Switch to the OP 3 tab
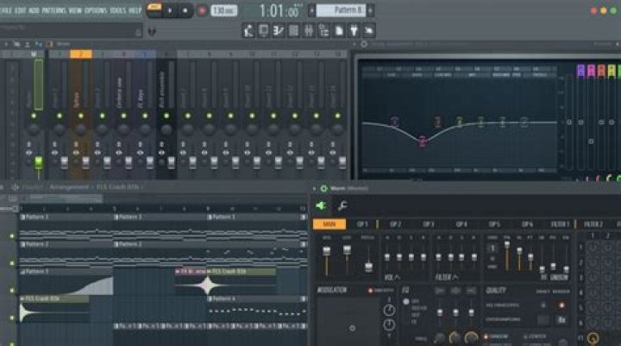This screenshot has height=346, width=621. (x=428, y=224)
